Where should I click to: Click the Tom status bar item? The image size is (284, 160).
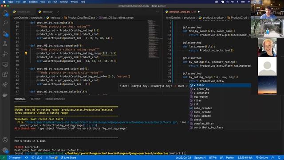coord(51,158)
